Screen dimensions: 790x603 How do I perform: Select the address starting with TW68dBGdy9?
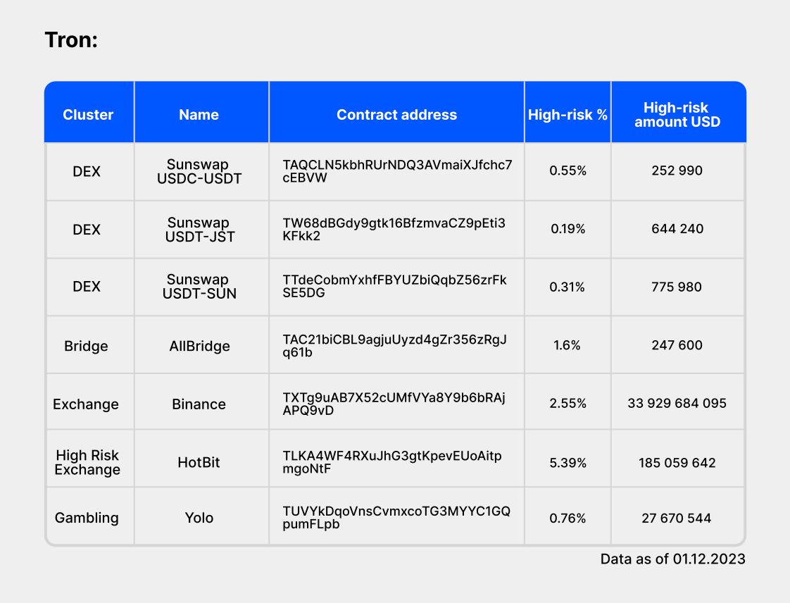(394, 230)
